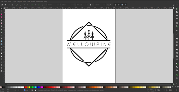
Task: Toggle Layer 1 lock in status bar
Action: pos(35,90)
